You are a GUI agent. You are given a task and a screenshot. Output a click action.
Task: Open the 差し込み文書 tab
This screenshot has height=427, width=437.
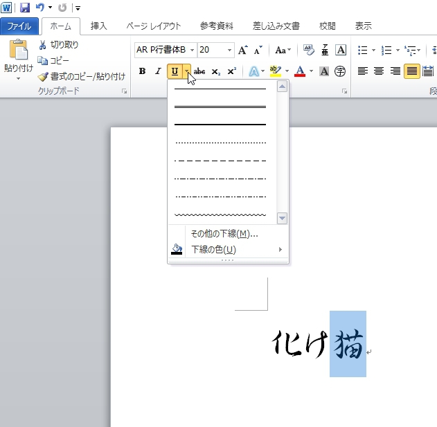(276, 26)
